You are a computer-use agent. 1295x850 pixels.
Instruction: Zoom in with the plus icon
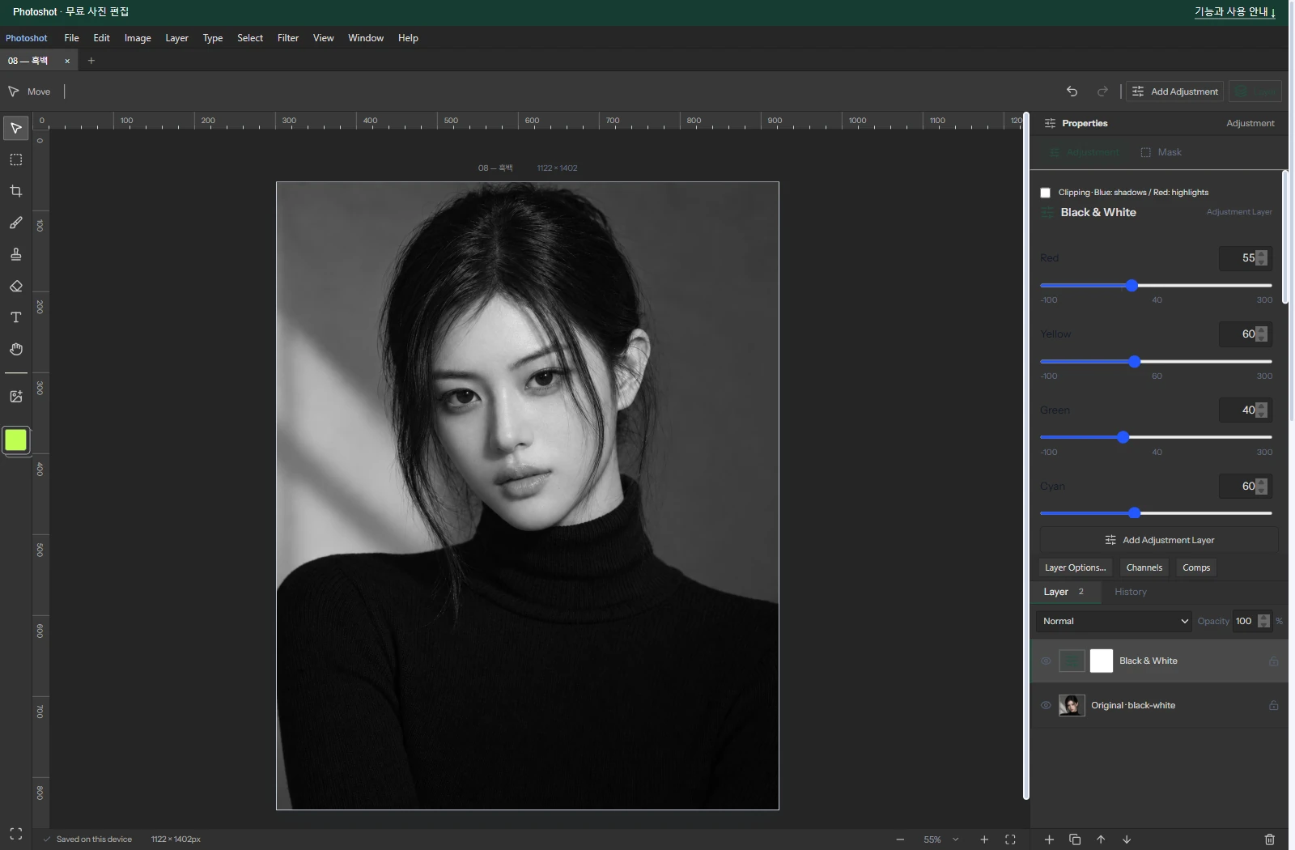click(x=984, y=839)
